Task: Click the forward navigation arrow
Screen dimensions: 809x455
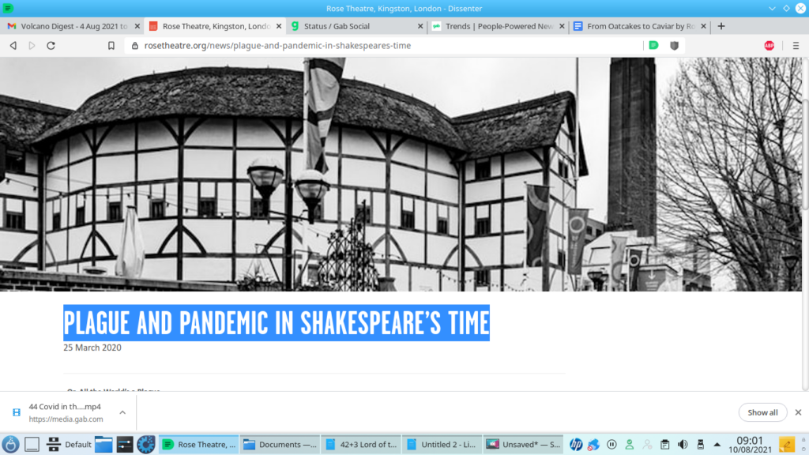Action: click(x=32, y=45)
